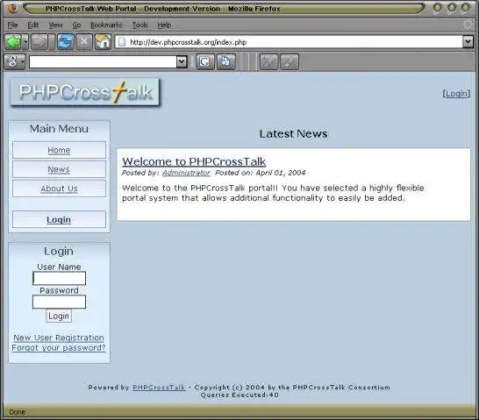Click the Password input field
The height and width of the screenshot is (420, 479).
60,302
